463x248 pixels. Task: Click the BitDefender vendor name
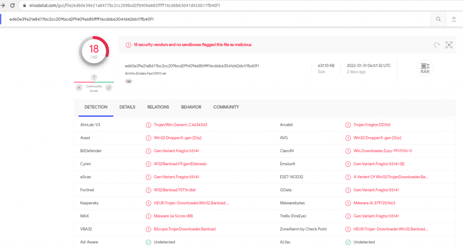tap(91, 151)
